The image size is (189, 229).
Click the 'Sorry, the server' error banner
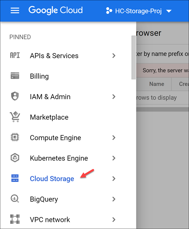coord(163,70)
